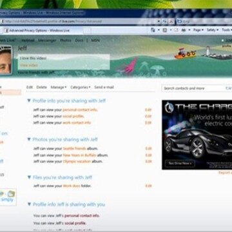This screenshot has width=232, height=232.
Task: Click the Home toolbar icon
Action: 153,30
